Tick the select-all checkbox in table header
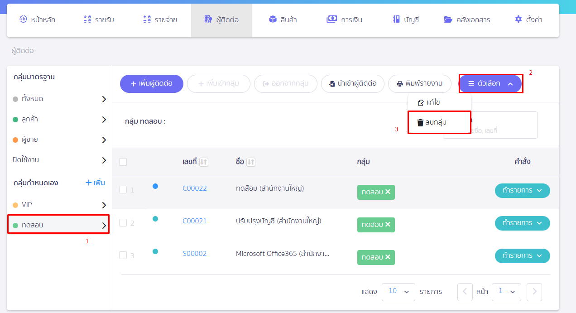This screenshot has width=576, height=313. point(123,162)
